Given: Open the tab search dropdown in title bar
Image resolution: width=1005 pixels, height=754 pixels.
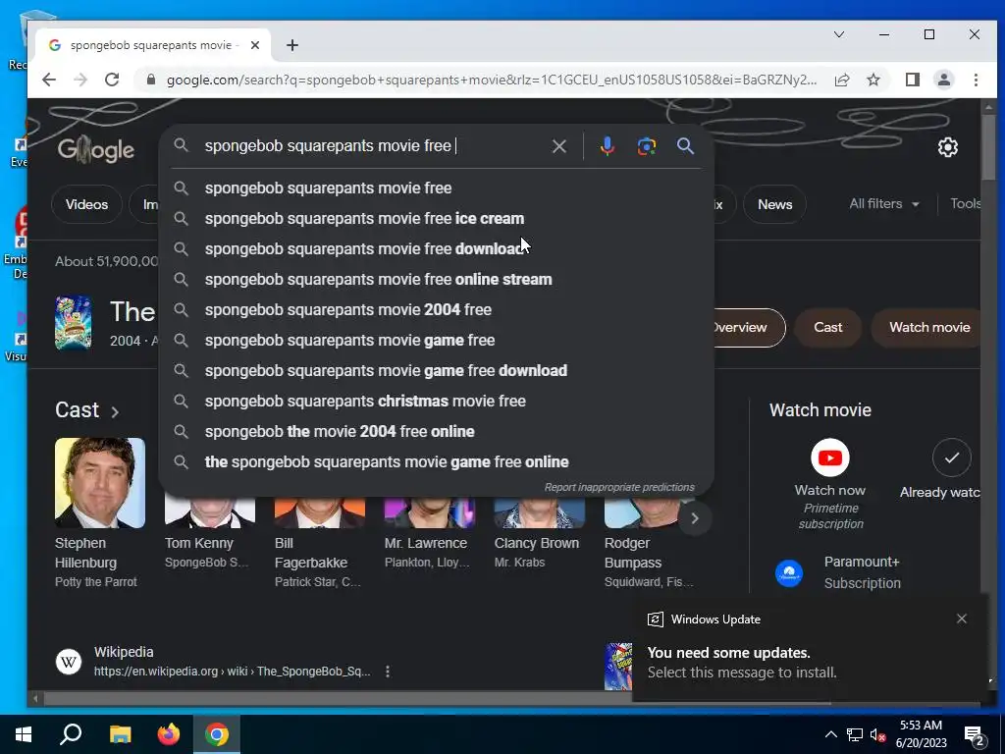Looking at the screenshot, I should click(838, 34).
